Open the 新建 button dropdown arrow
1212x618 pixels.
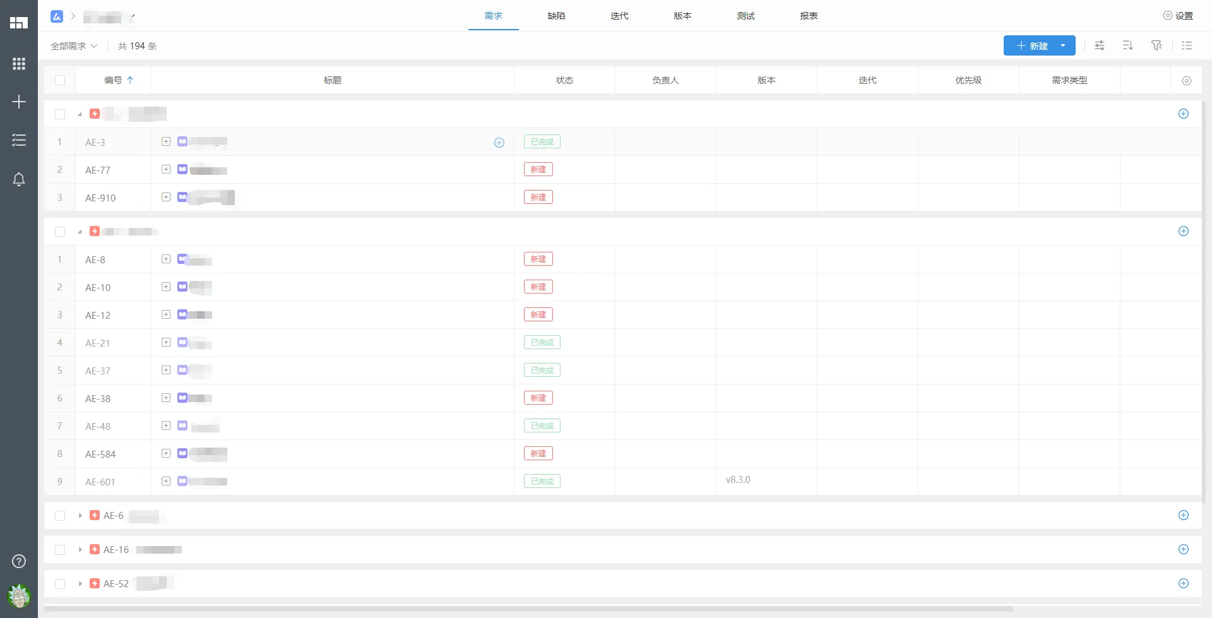point(1064,45)
